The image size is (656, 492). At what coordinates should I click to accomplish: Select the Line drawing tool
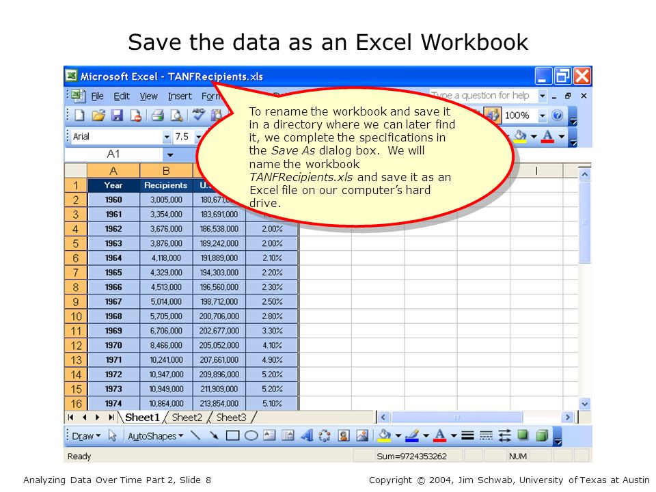[x=195, y=436]
